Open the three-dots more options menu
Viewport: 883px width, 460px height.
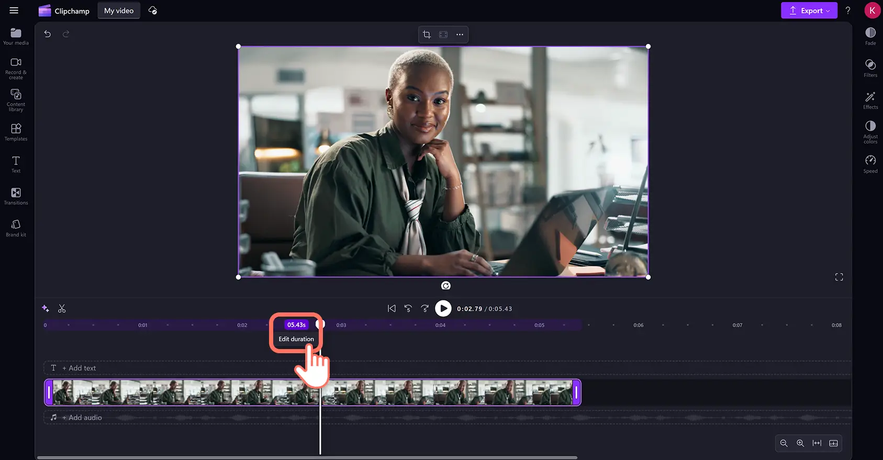click(460, 35)
